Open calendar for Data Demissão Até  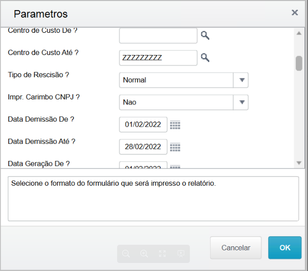[175, 147]
